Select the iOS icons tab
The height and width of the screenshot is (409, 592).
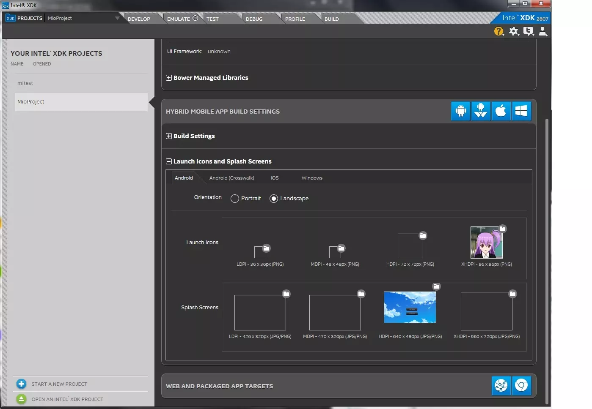tap(275, 178)
